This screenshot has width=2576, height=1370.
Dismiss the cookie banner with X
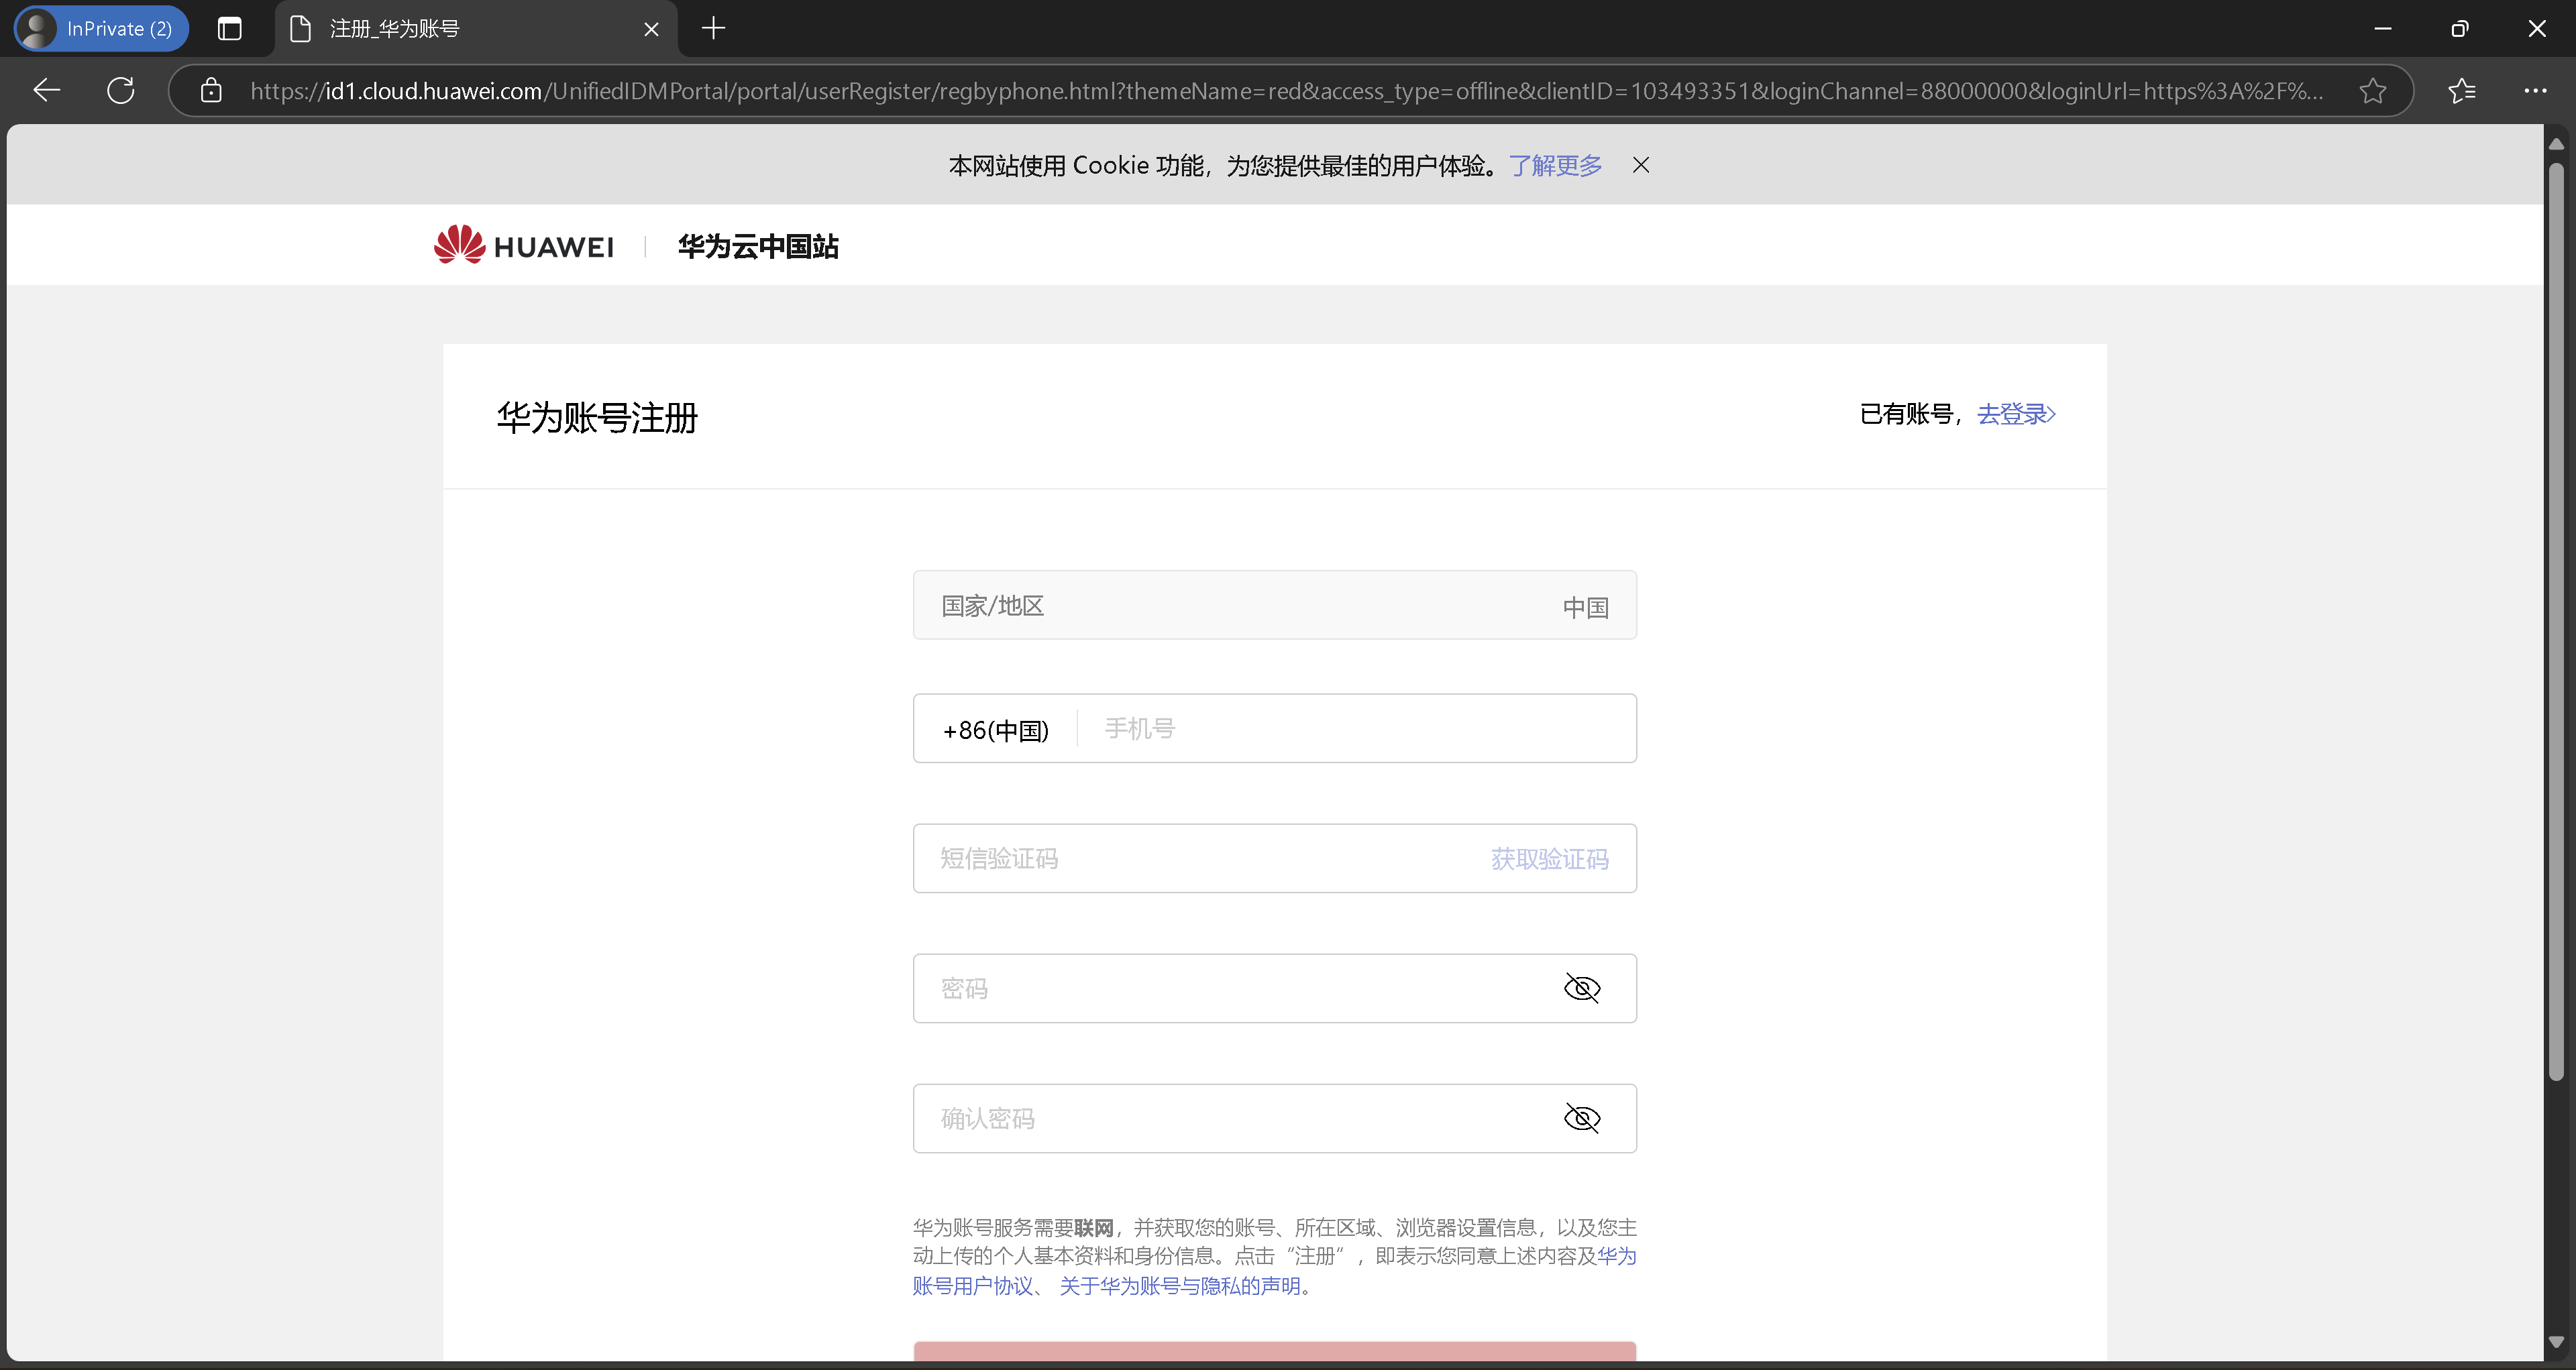pos(1641,165)
